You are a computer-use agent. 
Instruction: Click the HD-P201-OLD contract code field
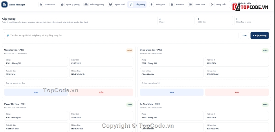click(101, 73)
